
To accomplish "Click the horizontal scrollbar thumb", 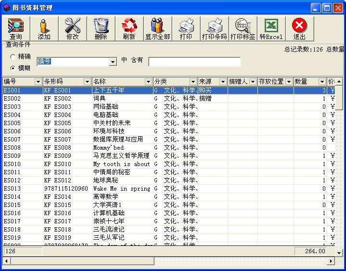I will pos(82,261).
